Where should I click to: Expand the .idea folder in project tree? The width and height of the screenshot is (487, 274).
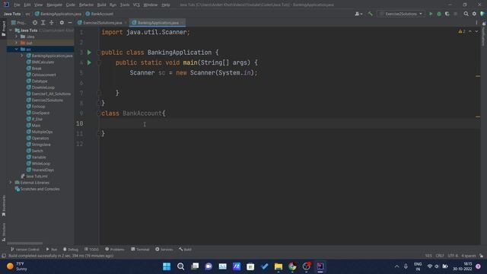(16, 37)
